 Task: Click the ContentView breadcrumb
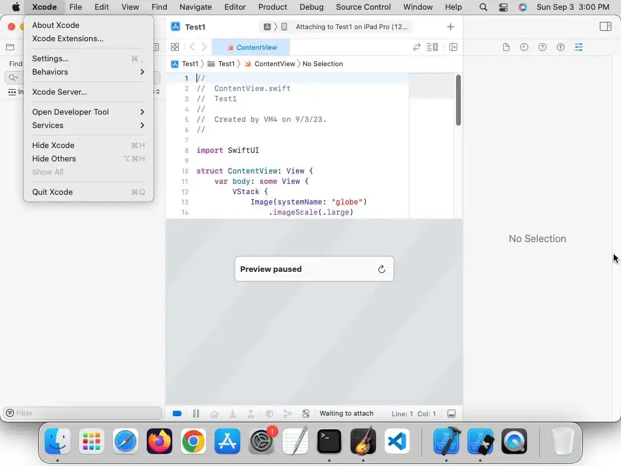270,64
